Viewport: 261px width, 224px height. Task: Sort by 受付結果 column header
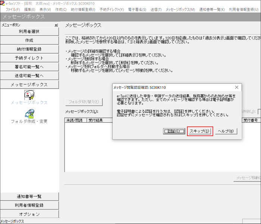(x=100, y=120)
